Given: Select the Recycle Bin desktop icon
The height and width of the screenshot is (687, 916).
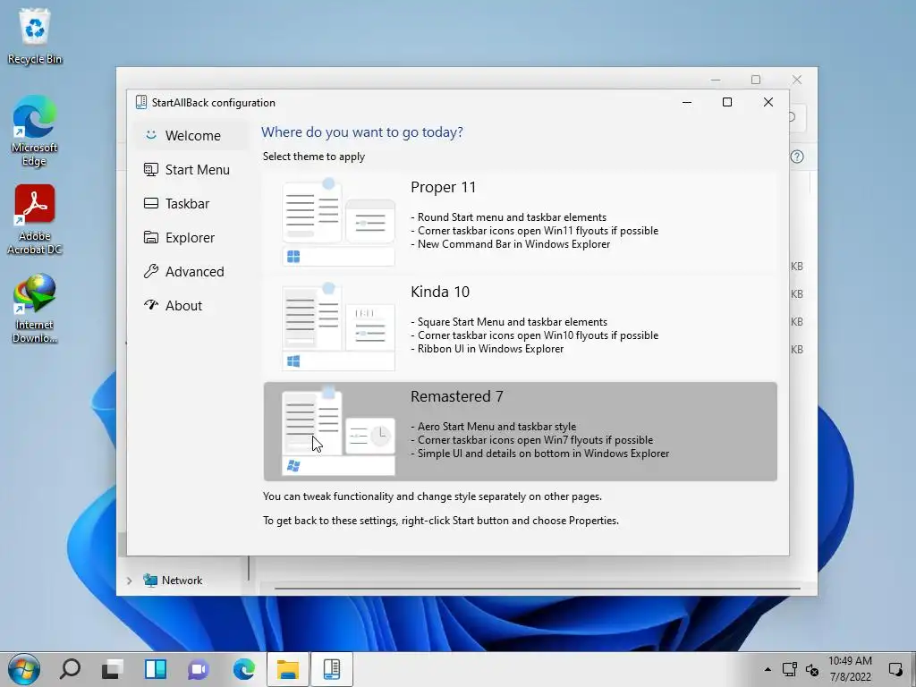Looking at the screenshot, I should pos(35,36).
